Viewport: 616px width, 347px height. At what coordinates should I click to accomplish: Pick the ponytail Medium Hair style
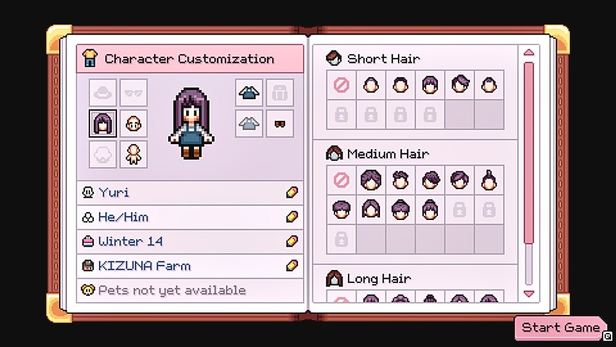click(489, 180)
